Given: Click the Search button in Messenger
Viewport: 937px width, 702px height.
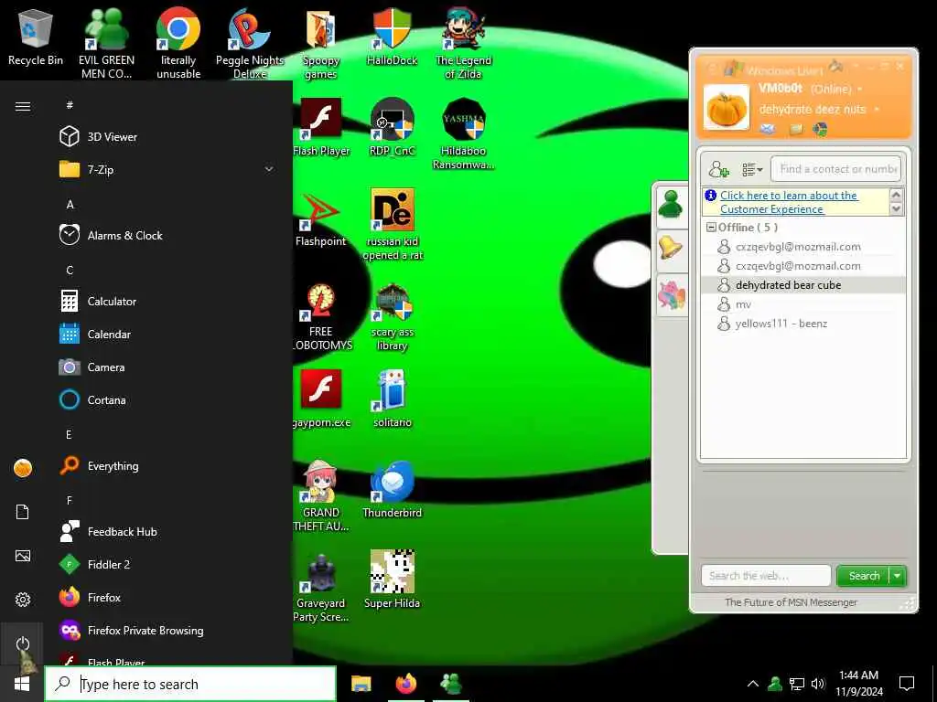Looking at the screenshot, I should pyautogui.click(x=864, y=576).
